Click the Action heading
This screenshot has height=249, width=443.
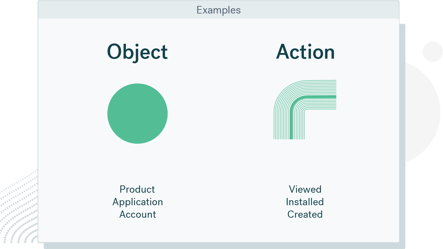tap(305, 52)
